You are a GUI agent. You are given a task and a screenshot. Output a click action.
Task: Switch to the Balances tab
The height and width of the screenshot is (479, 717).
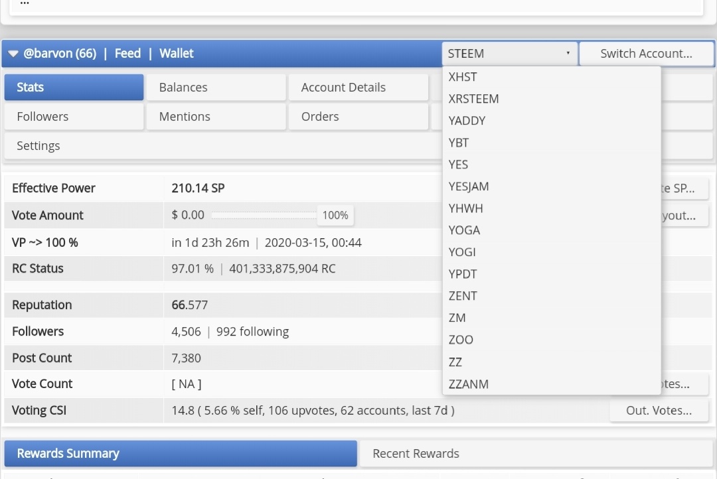(x=216, y=88)
